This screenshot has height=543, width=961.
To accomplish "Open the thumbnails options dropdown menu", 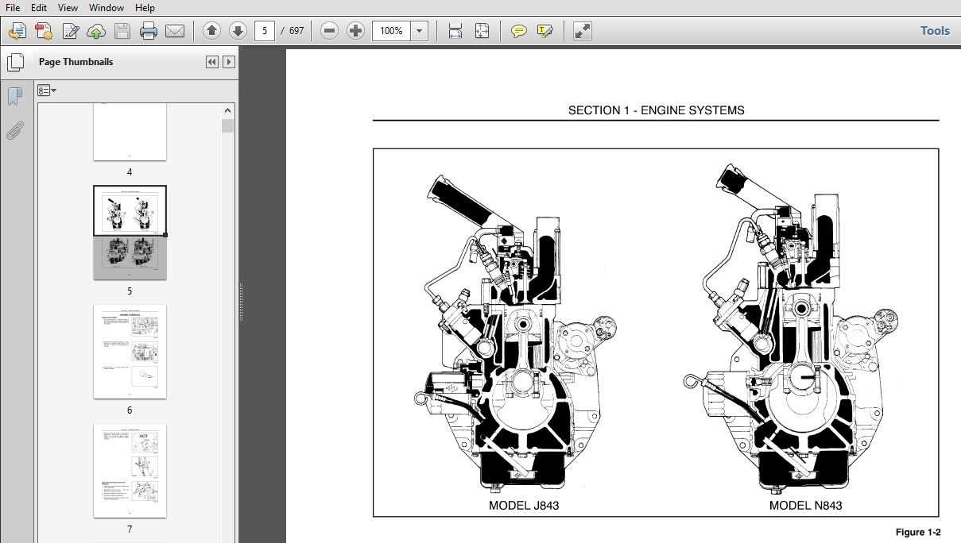I will tap(47, 90).
